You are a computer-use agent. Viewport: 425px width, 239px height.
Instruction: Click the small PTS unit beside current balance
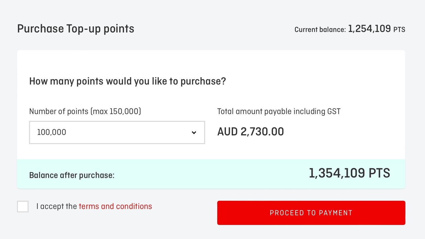pos(399,30)
